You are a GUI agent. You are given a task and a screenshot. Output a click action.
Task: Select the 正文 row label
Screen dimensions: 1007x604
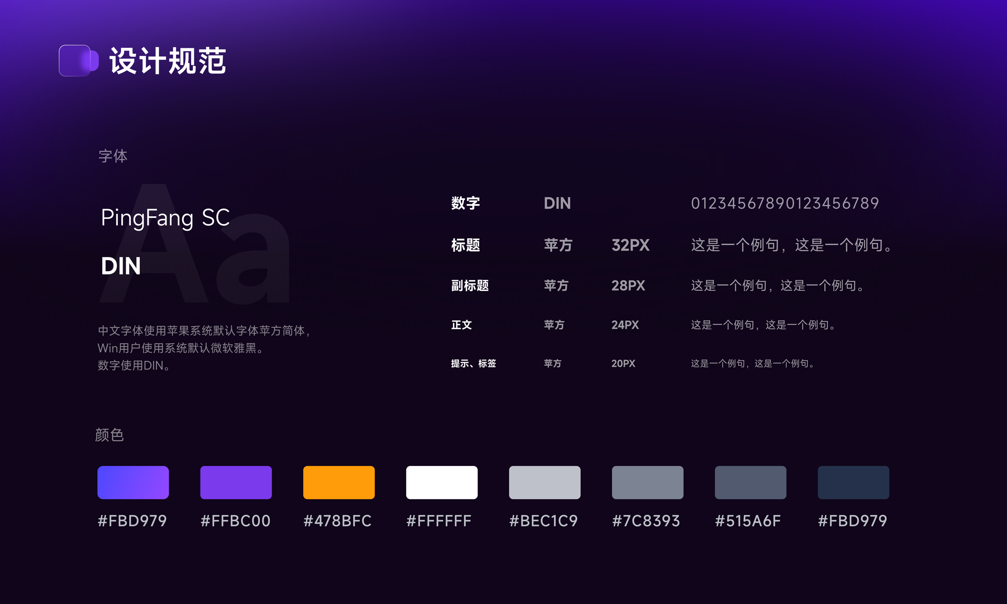(462, 325)
